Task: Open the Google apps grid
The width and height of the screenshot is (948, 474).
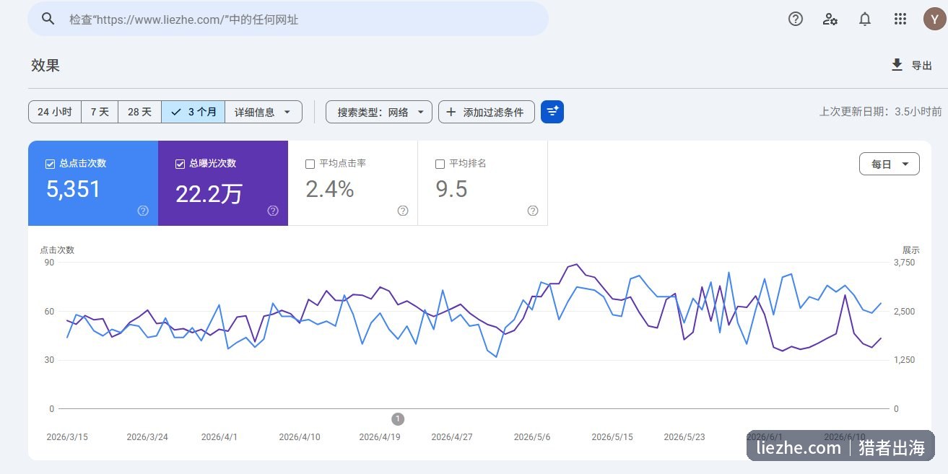Action: [x=900, y=19]
